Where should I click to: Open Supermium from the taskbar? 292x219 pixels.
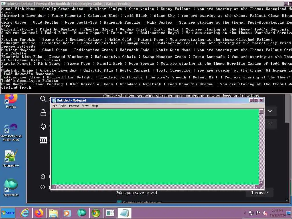tap(82, 213)
